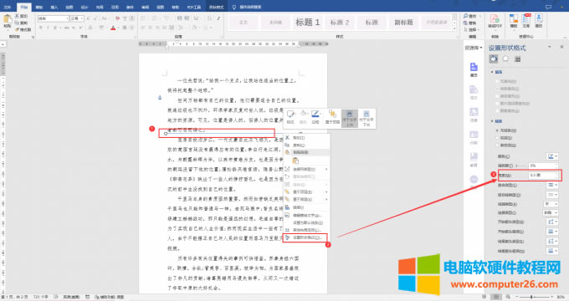The height and width of the screenshot is (301, 569).
Task: Click the red font color icon
Action: [x=113, y=28]
